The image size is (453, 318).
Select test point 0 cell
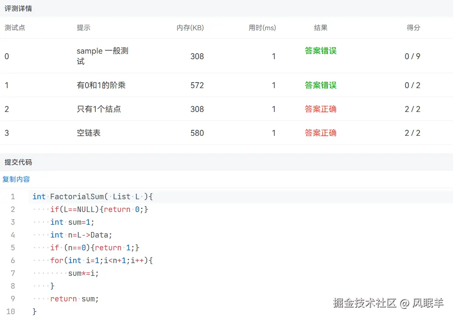point(7,56)
